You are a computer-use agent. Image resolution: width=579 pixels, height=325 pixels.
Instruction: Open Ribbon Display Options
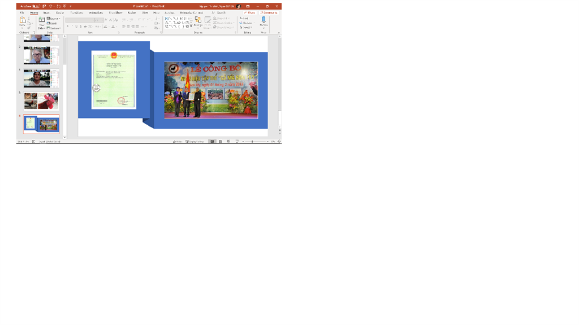point(248,6)
